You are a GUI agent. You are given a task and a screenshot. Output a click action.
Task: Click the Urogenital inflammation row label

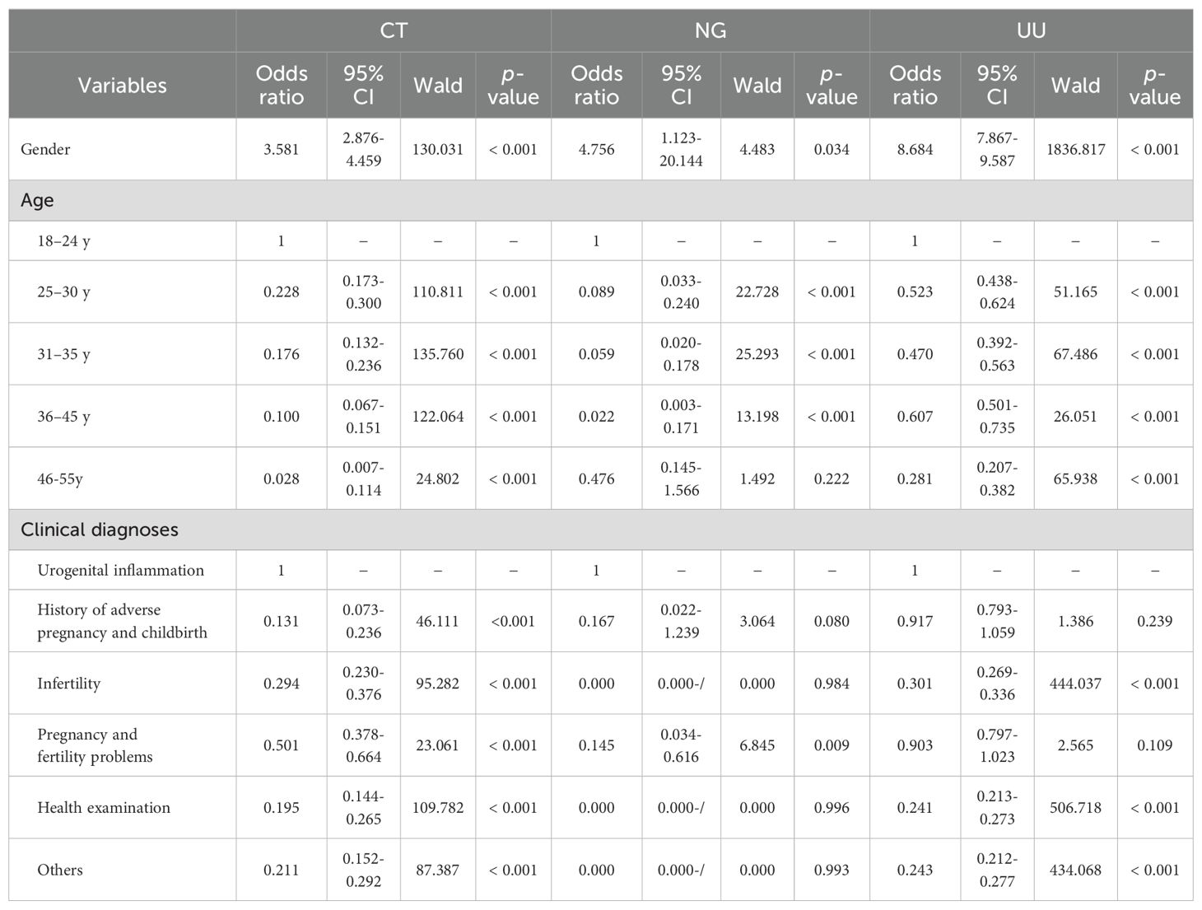pyautogui.click(x=120, y=570)
